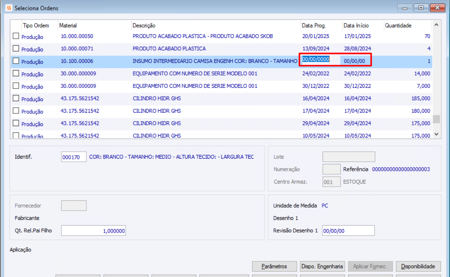Viewport: 450px width, 277px height.
Task: Click the Identif. field containing 000170
Action: point(74,157)
